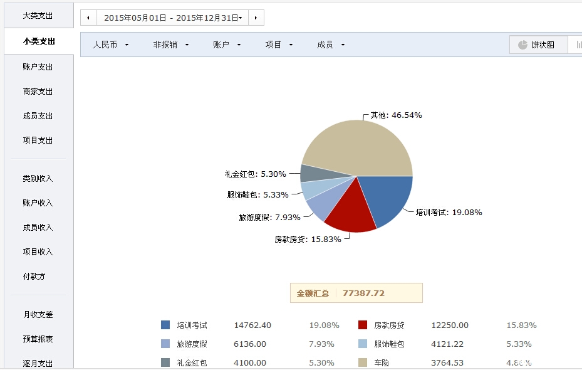
Task: Open date range 2015年05月01日 - 2015年12月31日 picker
Action: point(172,18)
